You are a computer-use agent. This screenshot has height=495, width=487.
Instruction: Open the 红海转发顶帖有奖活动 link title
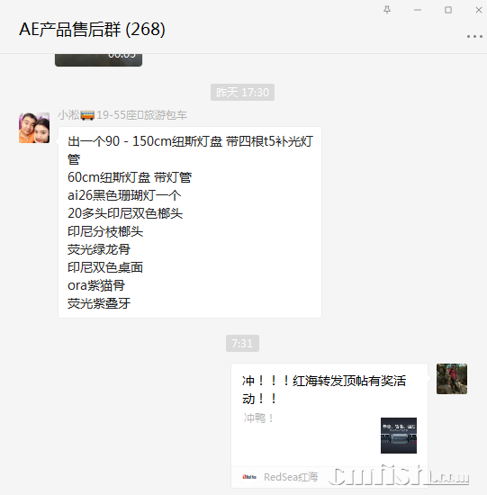coord(324,390)
